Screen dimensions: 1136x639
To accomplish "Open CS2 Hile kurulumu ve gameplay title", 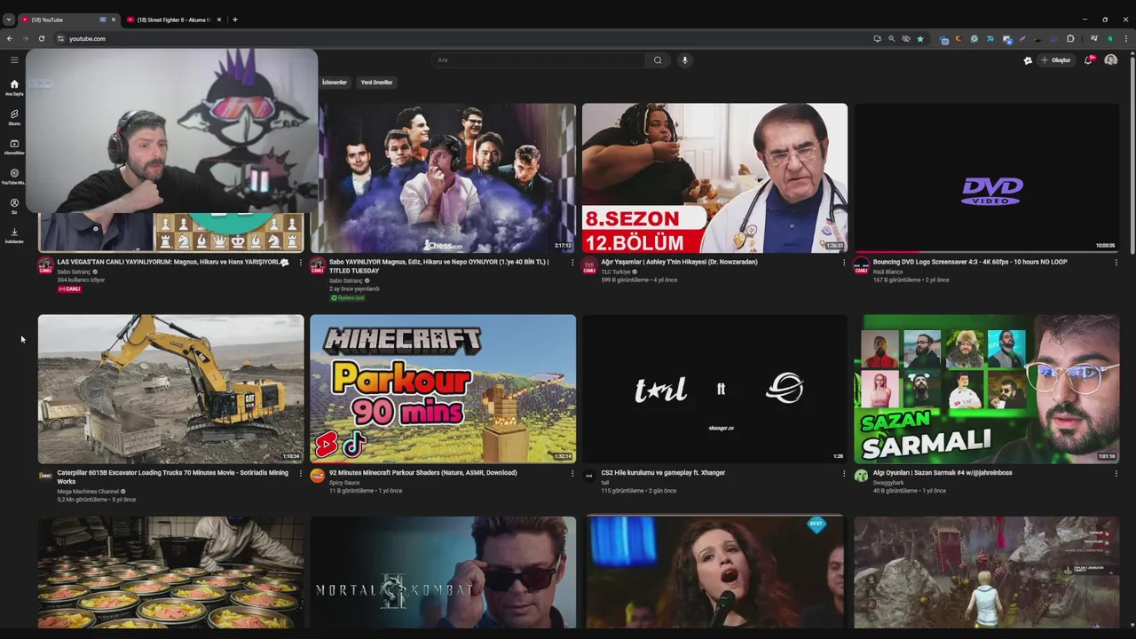I will pos(663,472).
